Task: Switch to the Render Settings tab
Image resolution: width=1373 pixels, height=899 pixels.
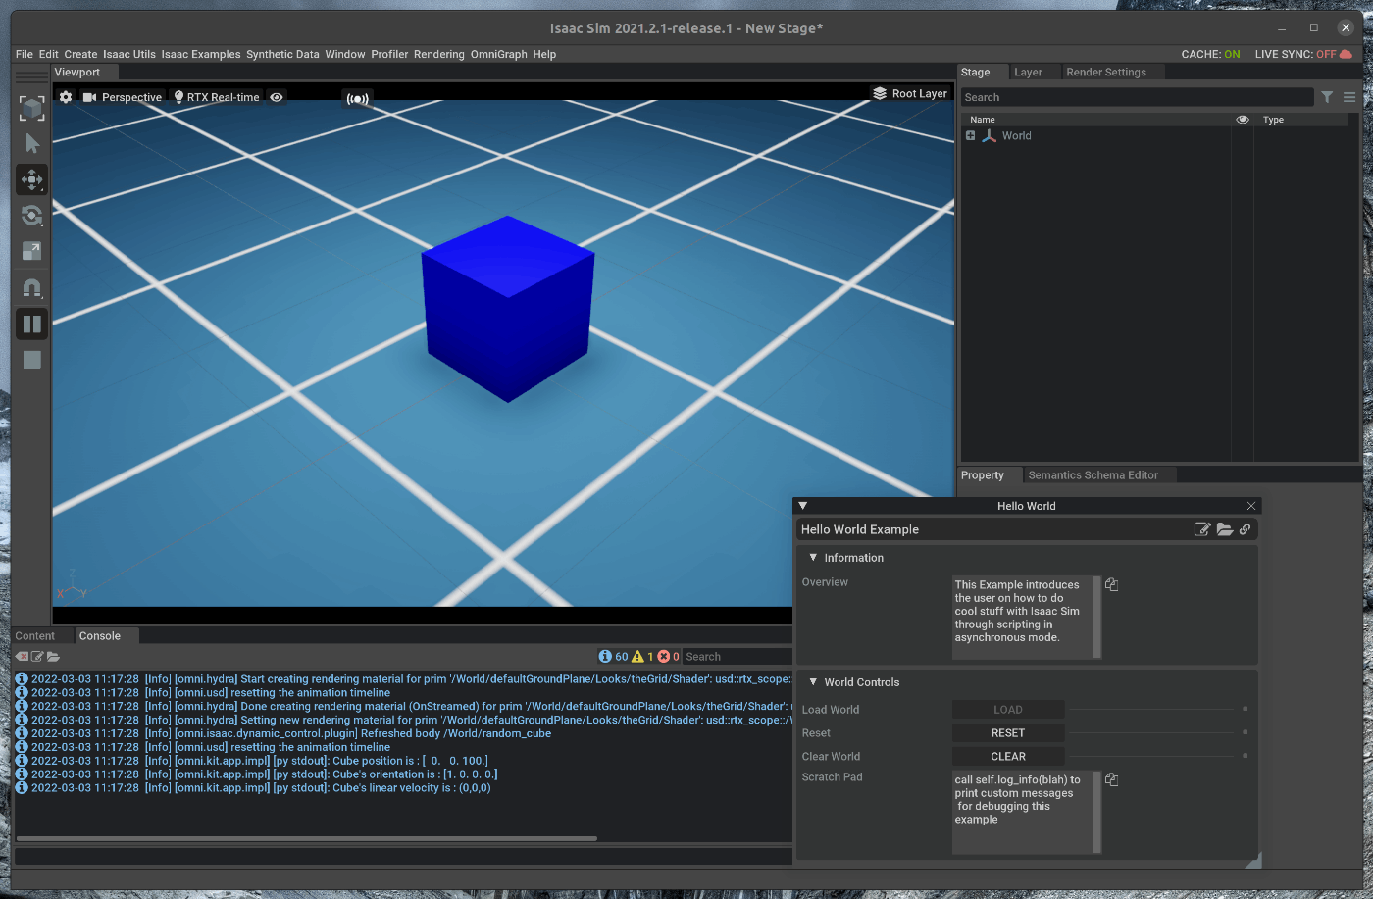Action: (x=1106, y=72)
